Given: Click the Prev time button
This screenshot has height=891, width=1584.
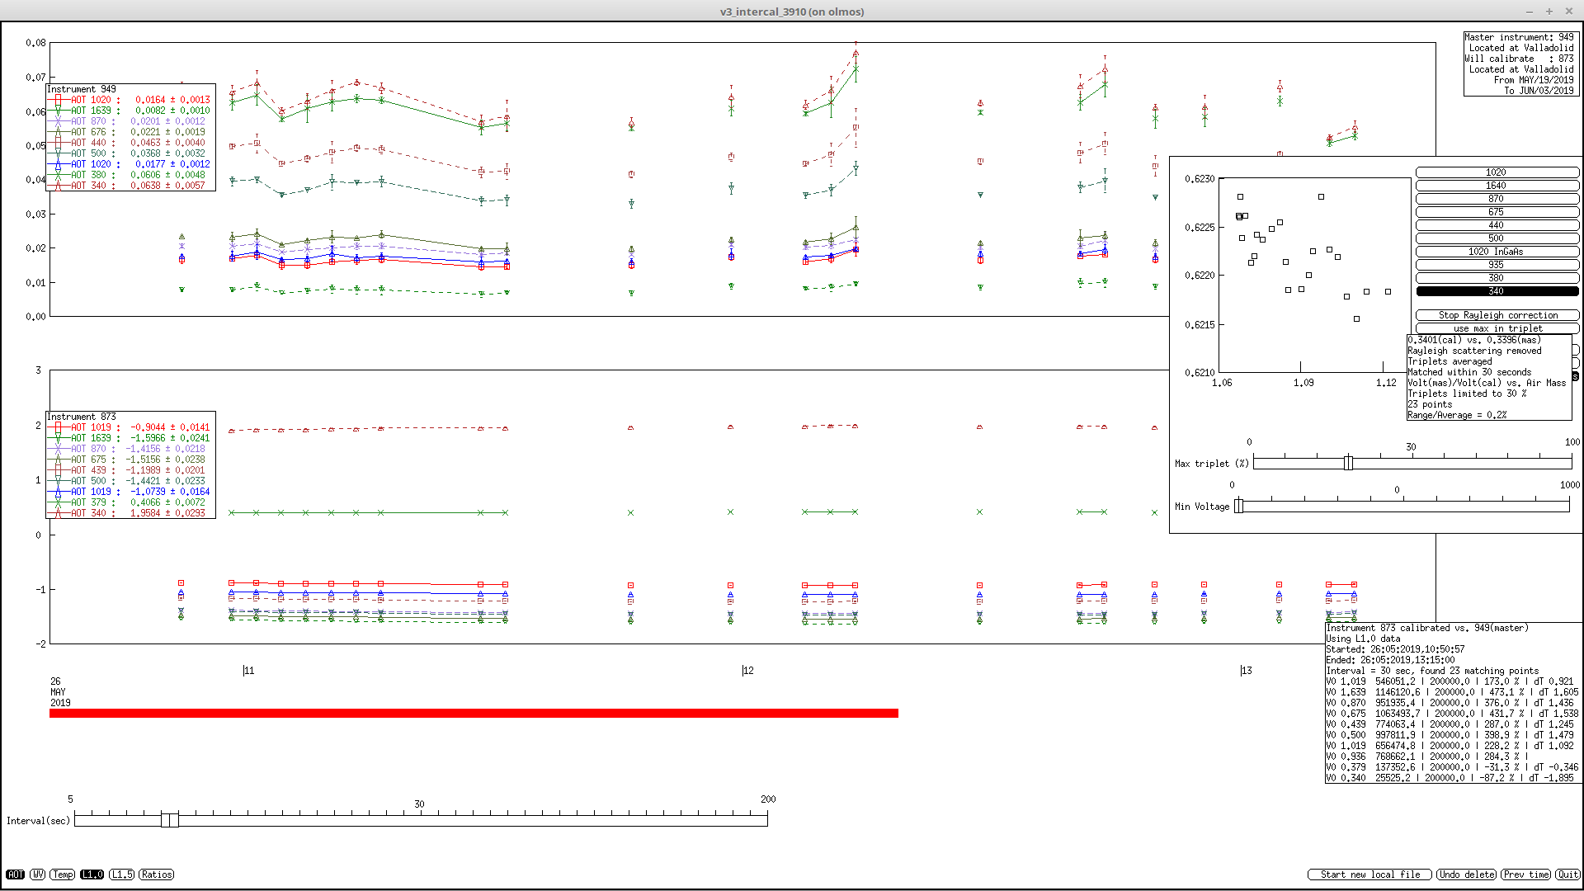Looking at the screenshot, I should (1526, 874).
